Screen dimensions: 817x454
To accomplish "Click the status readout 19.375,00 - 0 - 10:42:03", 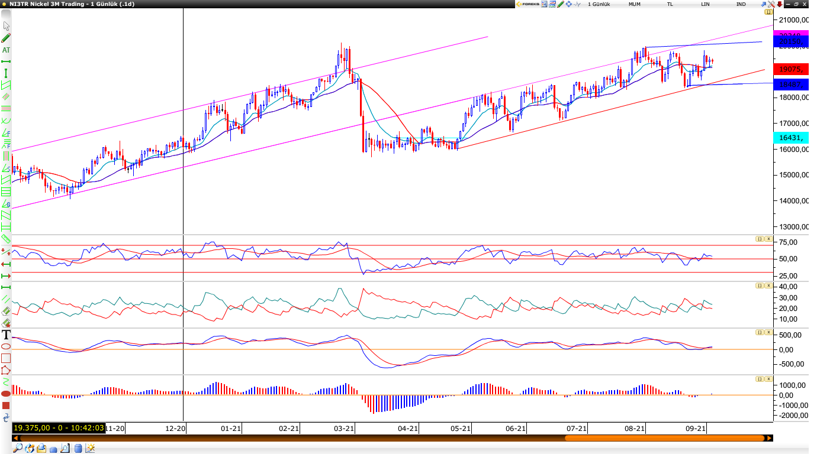I will coord(59,427).
